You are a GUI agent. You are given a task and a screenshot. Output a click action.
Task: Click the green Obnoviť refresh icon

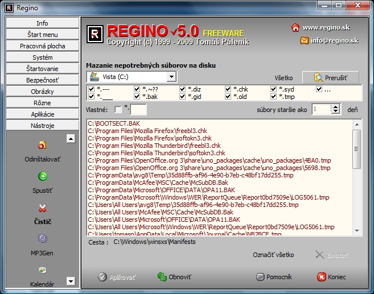point(162,277)
